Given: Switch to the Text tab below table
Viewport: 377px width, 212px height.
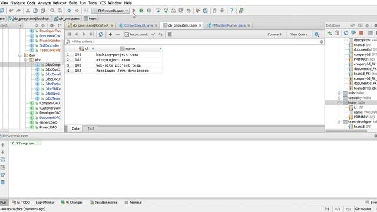Looking at the screenshot, I should [91, 128].
